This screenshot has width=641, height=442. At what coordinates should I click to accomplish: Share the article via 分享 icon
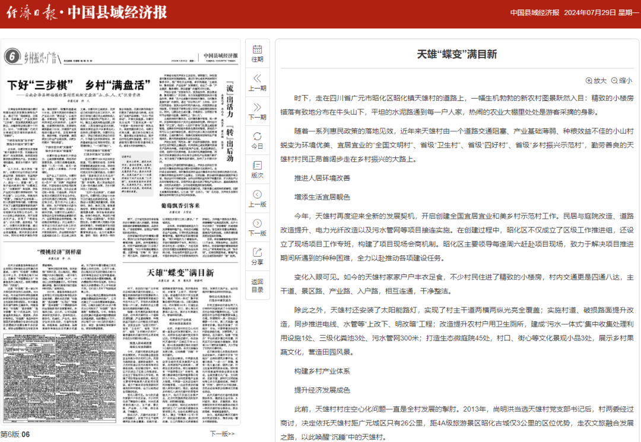coord(257,252)
